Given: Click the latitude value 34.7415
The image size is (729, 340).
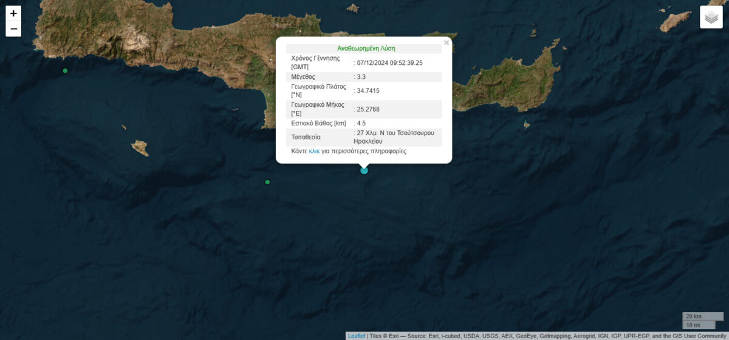Looking at the screenshot, I should (368, 91).
